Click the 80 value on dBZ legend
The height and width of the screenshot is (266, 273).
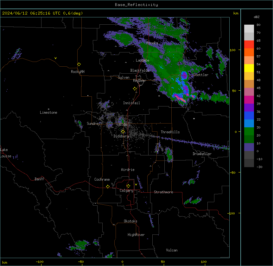coord(258,25)
